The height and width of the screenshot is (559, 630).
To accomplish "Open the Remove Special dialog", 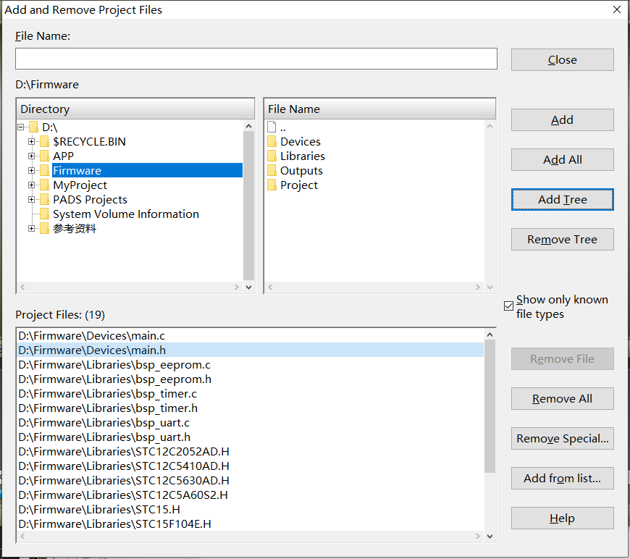I will [562, 439].
